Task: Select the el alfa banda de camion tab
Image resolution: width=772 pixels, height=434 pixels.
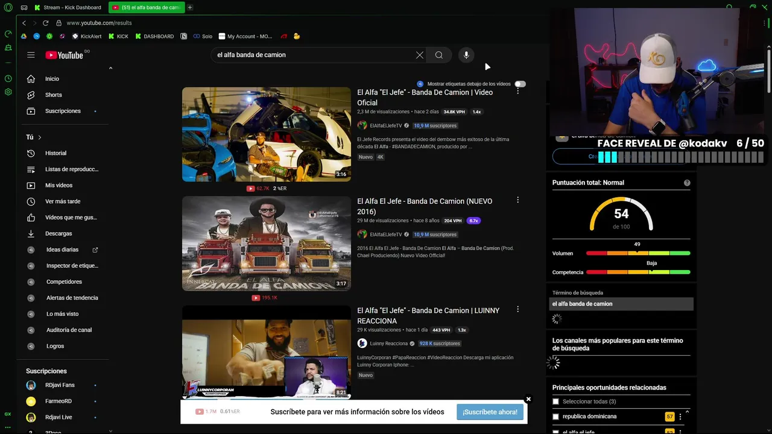Action: point(147,8)
